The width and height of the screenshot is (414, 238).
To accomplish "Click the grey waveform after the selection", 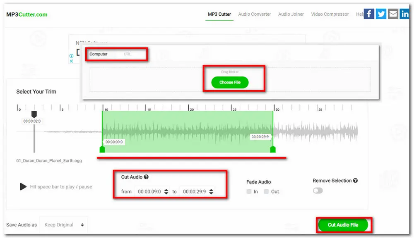I will pos(315,131).
